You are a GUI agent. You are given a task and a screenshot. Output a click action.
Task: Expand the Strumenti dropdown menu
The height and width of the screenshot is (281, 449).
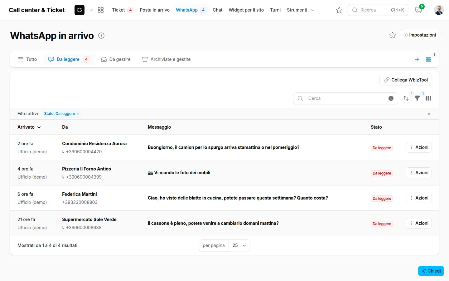(x=301, y=10)
